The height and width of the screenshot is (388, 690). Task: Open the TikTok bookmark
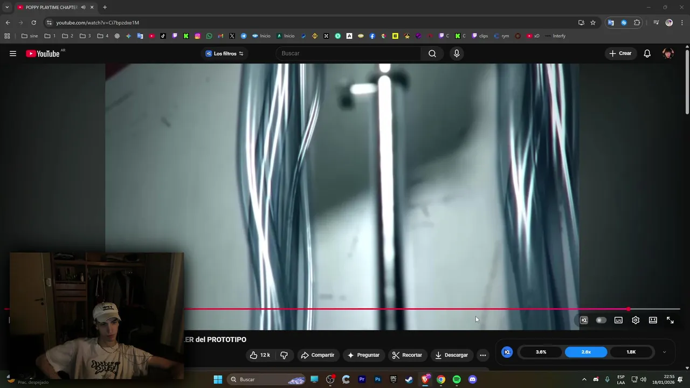point(163,36)
